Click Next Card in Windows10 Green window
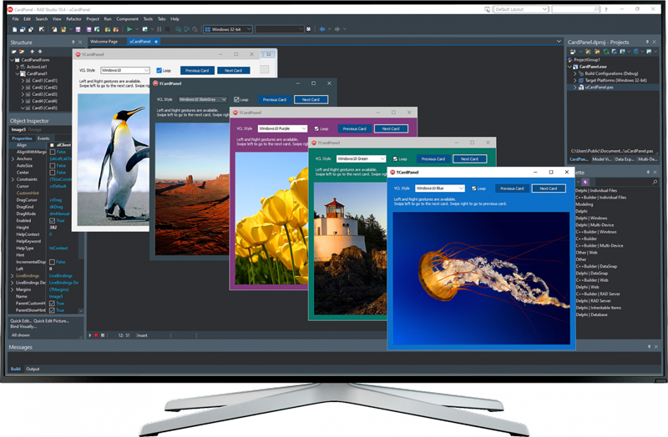 (x=469, y=158)
